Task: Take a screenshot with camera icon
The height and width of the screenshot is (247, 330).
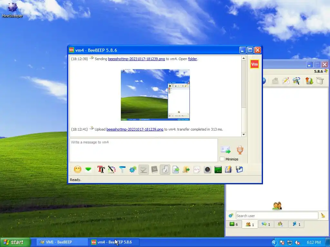Action: [x=208, y=169]
